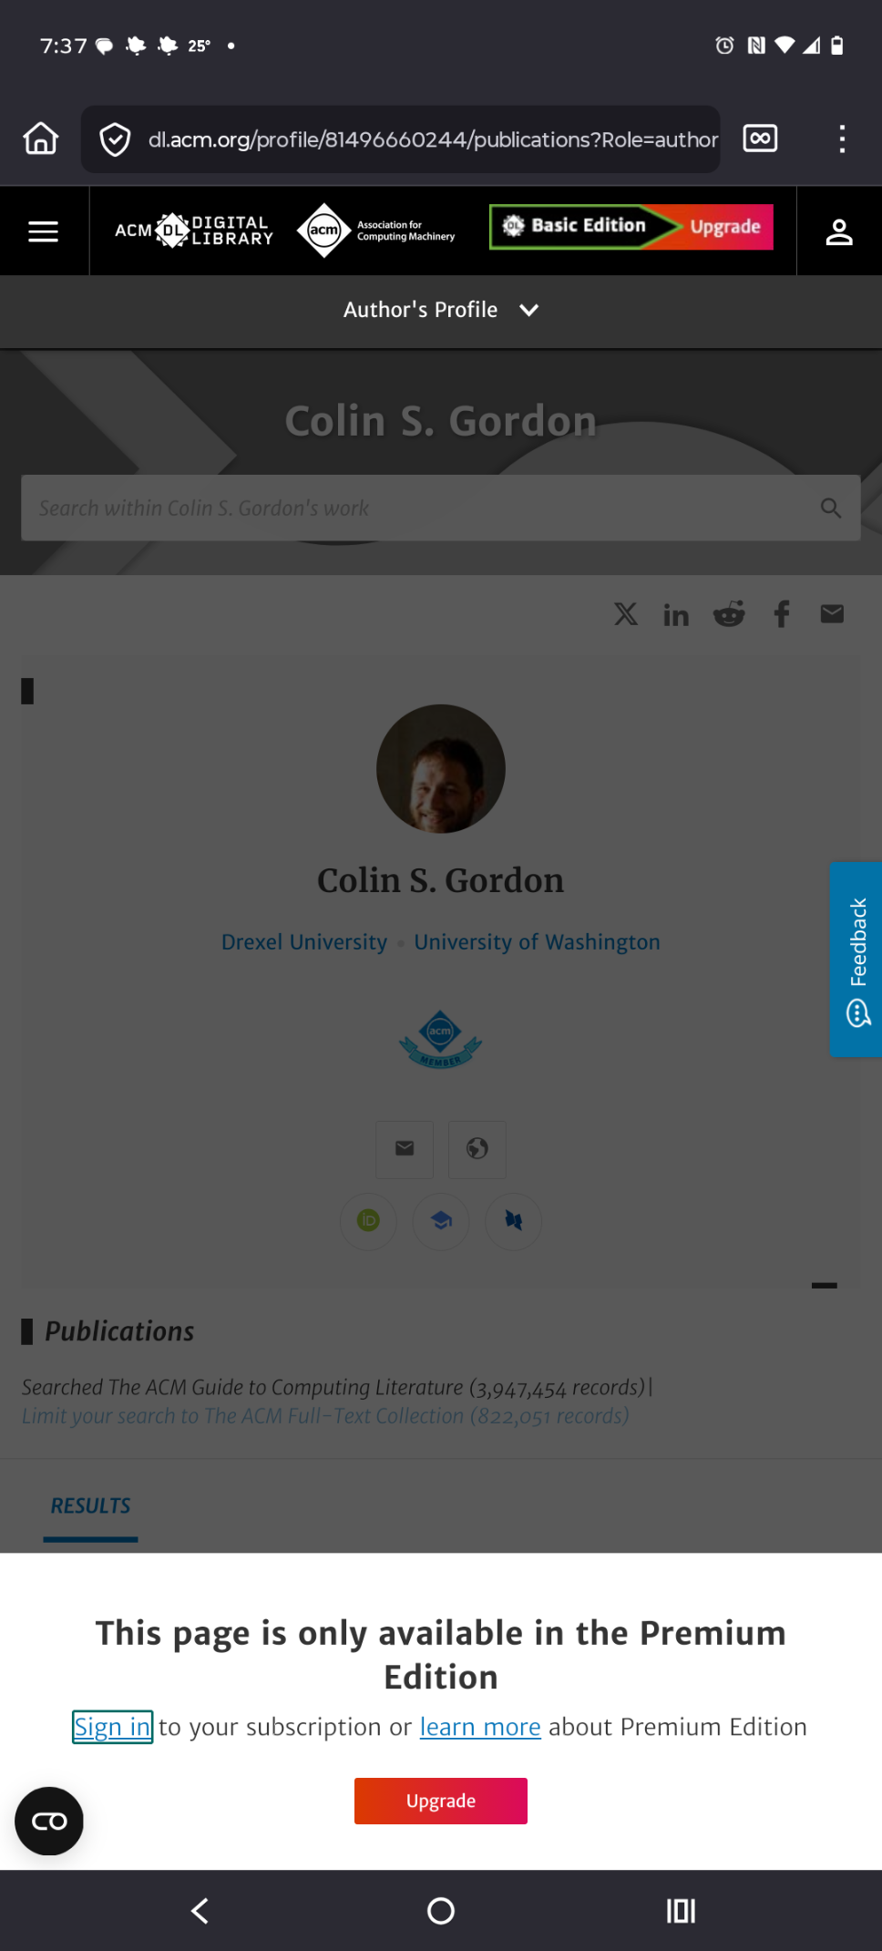Open the author's ORCID icon
The height and width of the screenshot is (1951, 882).
[x=368, y=1220]
